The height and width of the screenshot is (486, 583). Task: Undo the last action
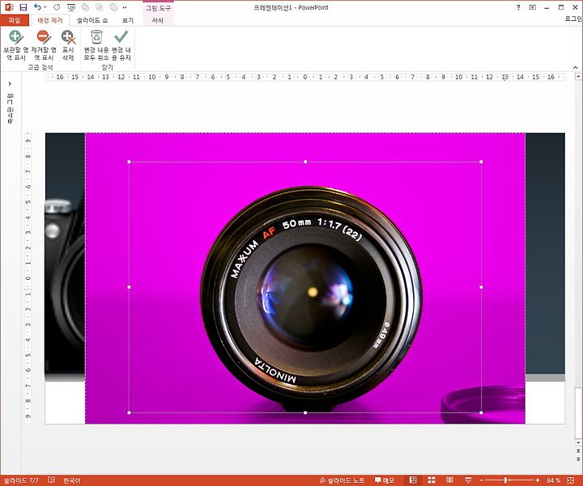[x=36, y=7]
